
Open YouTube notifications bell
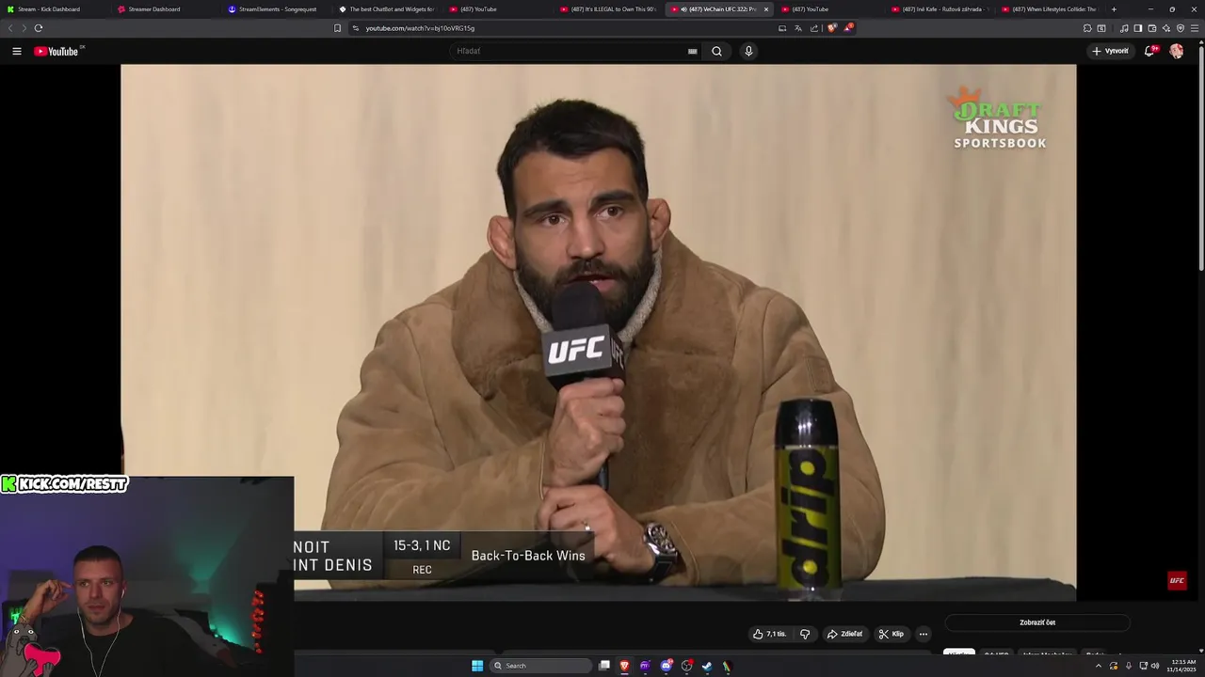click(1149, 51)
